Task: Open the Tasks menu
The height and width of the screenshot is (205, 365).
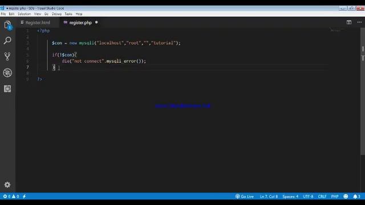Action: (x=68, y=14)
